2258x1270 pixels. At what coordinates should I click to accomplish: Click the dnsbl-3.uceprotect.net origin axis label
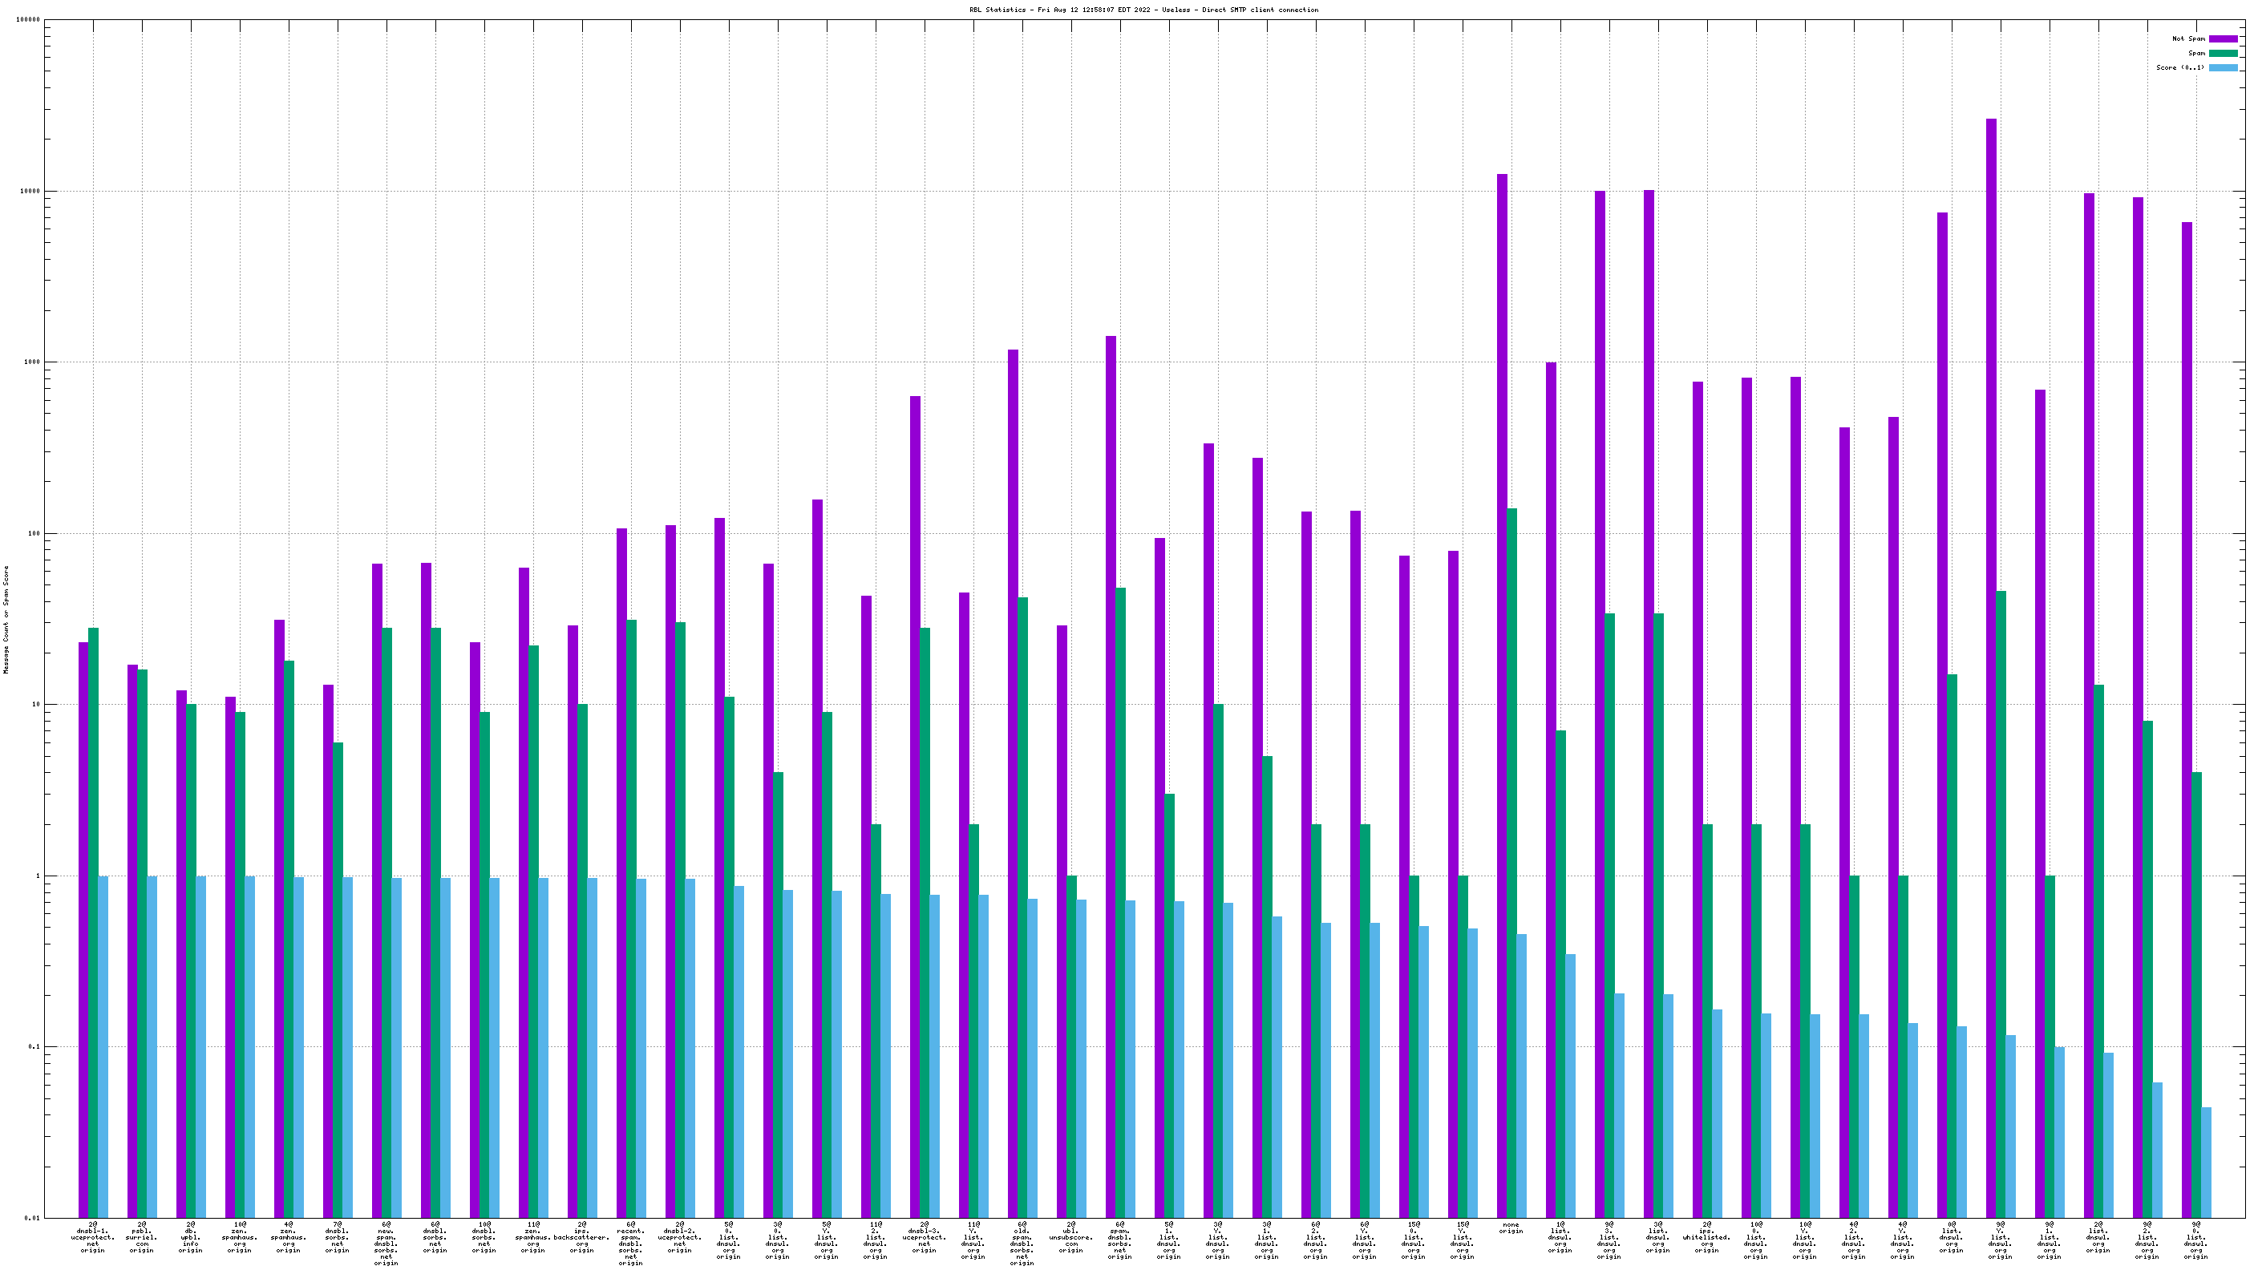pos(924,1236)
